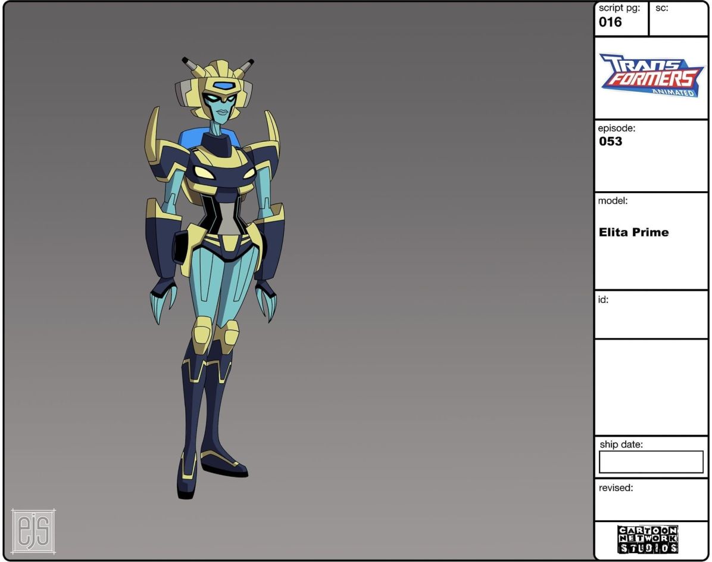The image size is (712, 562).
Task: Click the empty ship date box
Action: point(651,462)
